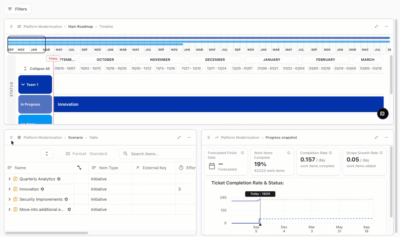Select the DECEMBER month header
Screen dimensions: 400x237
(215, 60)
